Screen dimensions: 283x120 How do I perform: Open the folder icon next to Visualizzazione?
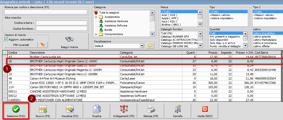(150, 46)
